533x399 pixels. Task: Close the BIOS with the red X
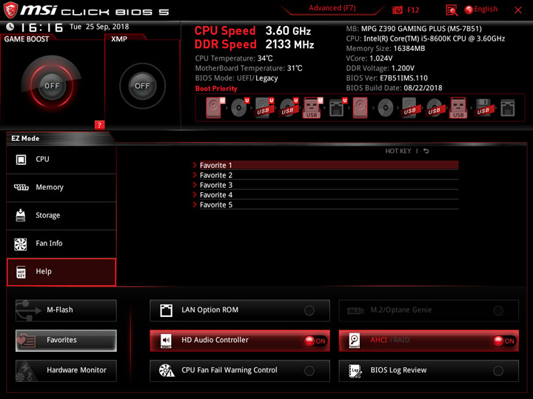(x=518, y=10)
